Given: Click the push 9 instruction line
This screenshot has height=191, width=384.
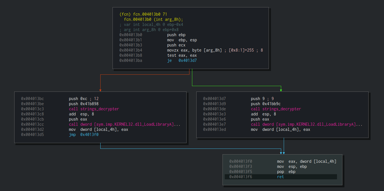Looking at the screenshot, I should (x=262, y=99).
